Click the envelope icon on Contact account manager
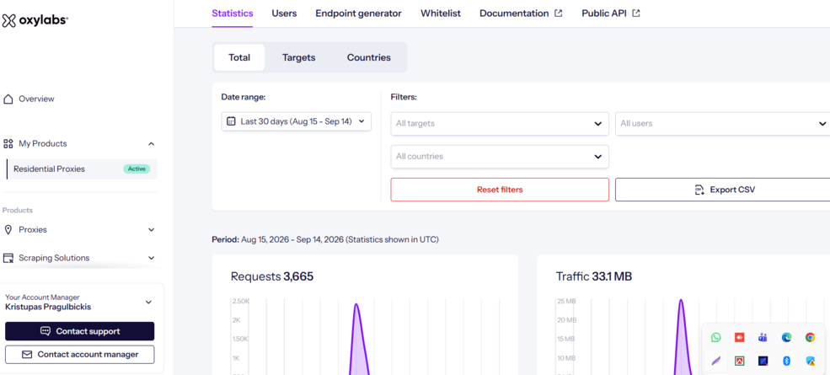 pyautogui.click(x=27, y=354)
